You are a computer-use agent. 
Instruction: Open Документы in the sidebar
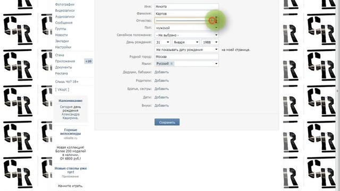64,67
